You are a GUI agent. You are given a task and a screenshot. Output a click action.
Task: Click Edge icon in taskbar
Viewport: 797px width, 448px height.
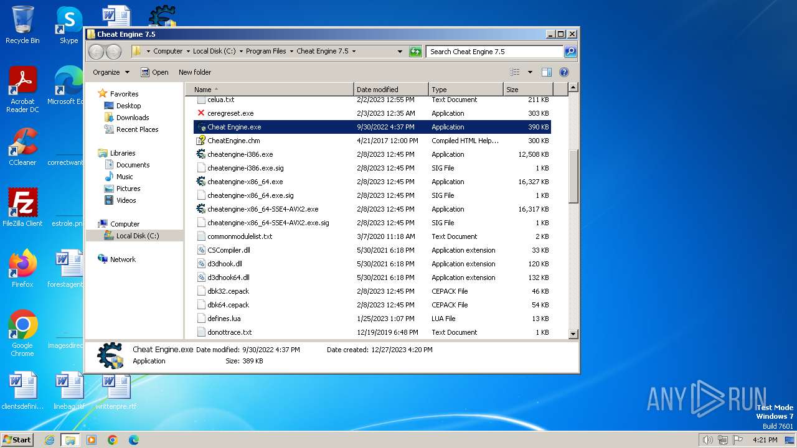pyautogui.click(x=134, y=440)
